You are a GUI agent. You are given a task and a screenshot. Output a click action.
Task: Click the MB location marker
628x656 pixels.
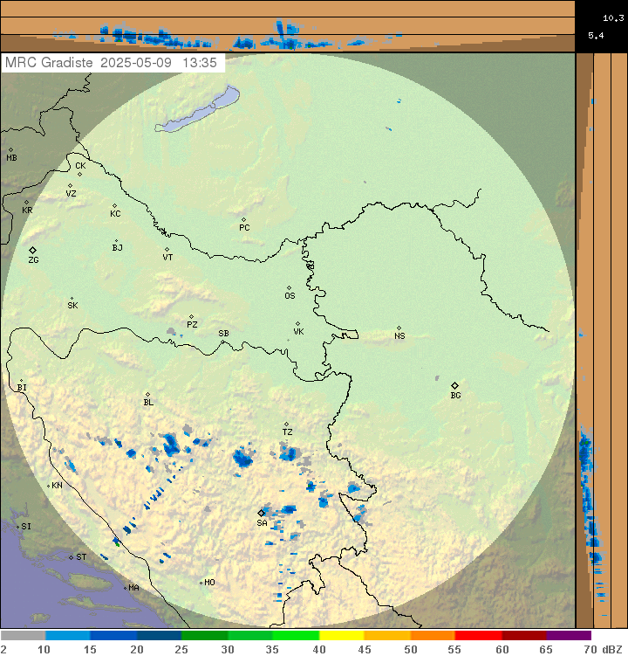pyautogui.click(x=10, y=149)
